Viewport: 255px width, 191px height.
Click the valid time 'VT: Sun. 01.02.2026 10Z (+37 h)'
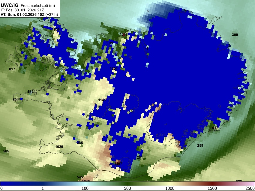click(29, 14)
